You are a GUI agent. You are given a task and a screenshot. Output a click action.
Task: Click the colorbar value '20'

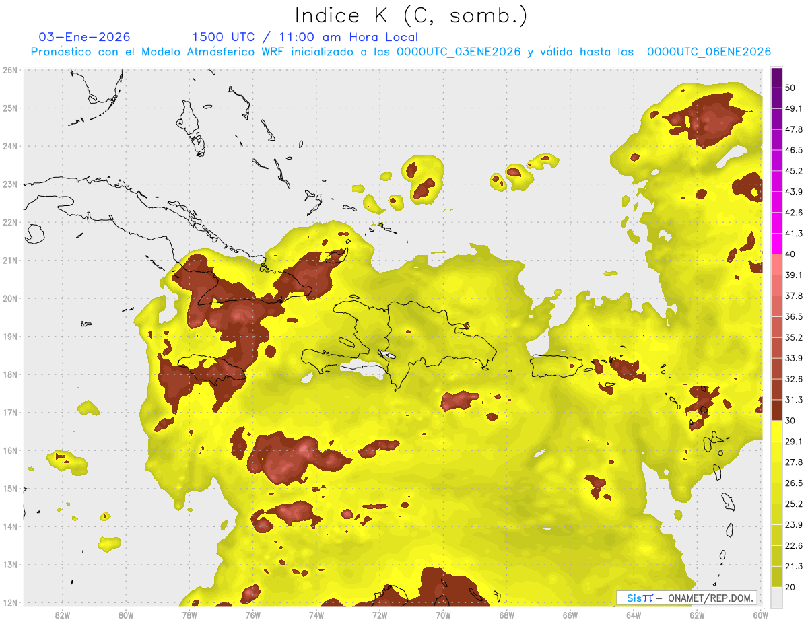(790, 588)
